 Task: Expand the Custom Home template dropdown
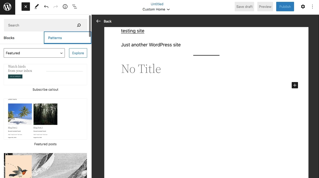point(156,9)
